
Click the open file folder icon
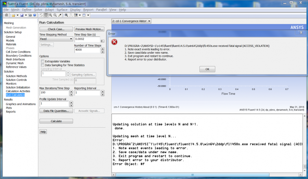[13, 15]
